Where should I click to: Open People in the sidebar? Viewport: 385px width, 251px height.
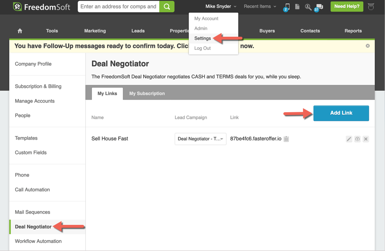[x=22, y=116]
